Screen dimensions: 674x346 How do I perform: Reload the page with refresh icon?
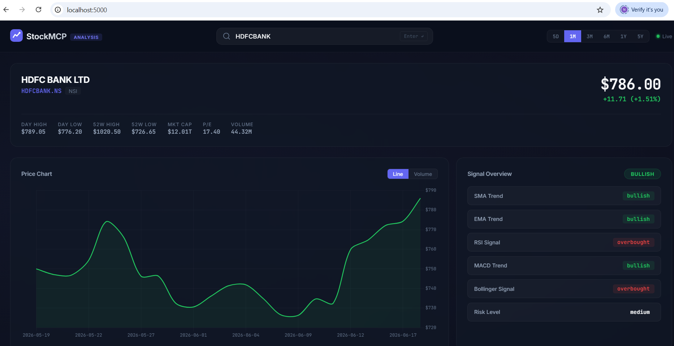click(x=39, y=10)
